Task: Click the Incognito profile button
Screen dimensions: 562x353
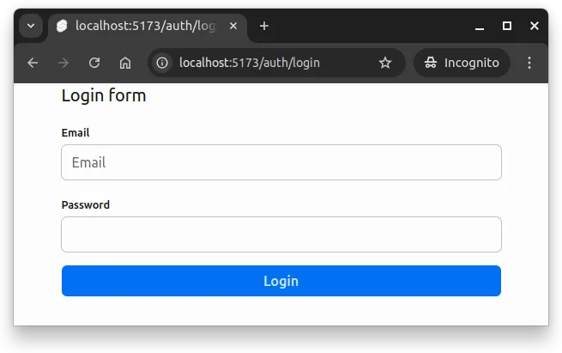Action: click(462, 63)
